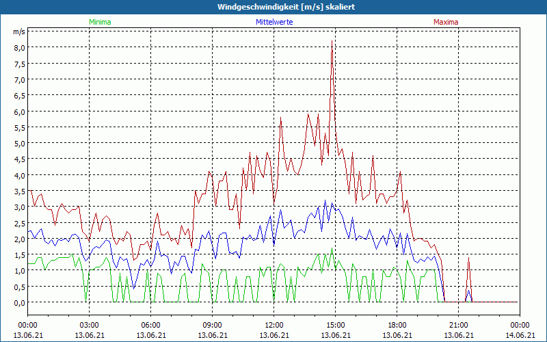Click the 06:00 time axis label

click(150, 326)
